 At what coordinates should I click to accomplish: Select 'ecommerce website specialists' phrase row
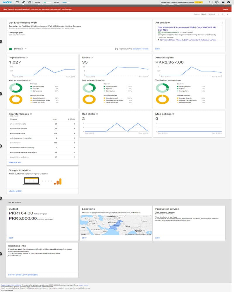(42, 152)
